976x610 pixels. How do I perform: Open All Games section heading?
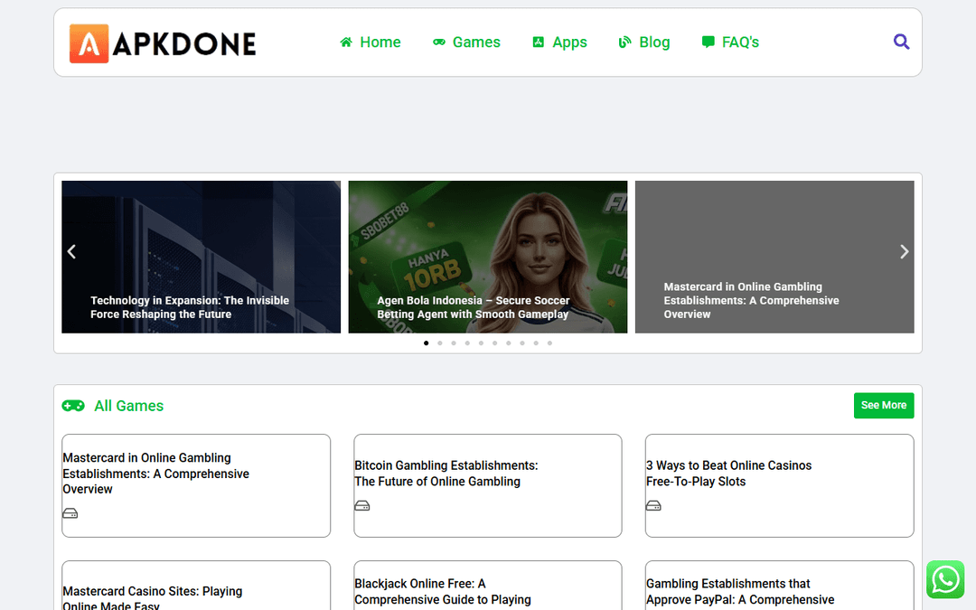click(x=129, y=406)
